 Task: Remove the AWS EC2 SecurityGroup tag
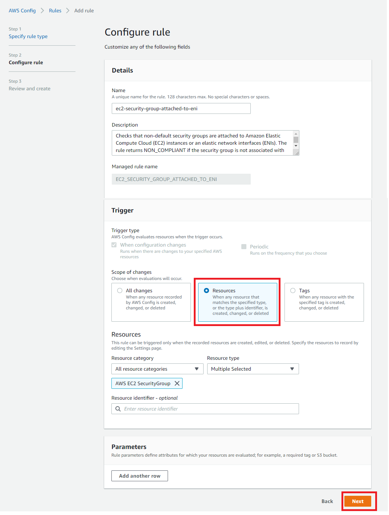pyautogui.click(x=177, y=383)
